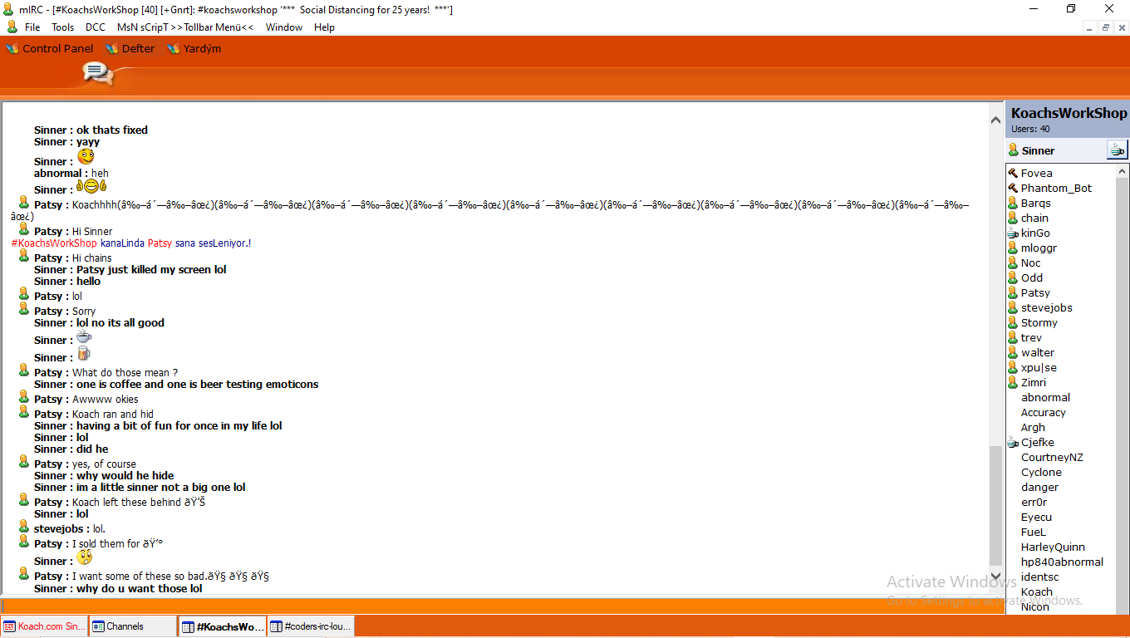The width and height of the screenshot is (1130, 638).
Task: Click the message input field
Action: (499, 606)
